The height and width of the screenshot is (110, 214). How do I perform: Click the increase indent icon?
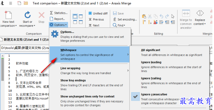(173, 22)
